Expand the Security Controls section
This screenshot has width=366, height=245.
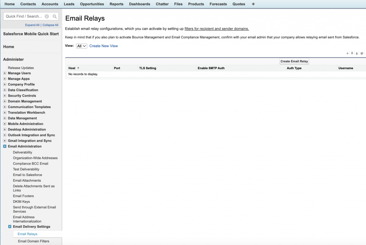[5, 95]
